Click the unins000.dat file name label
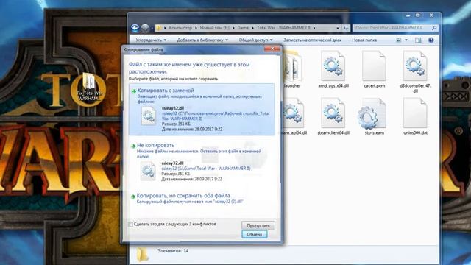Viewport: 471px width, 265px height. coord(415,132)
